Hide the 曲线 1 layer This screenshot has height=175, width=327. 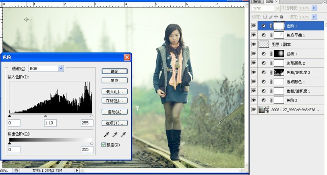pyautogui.click(x=254, y=54)
